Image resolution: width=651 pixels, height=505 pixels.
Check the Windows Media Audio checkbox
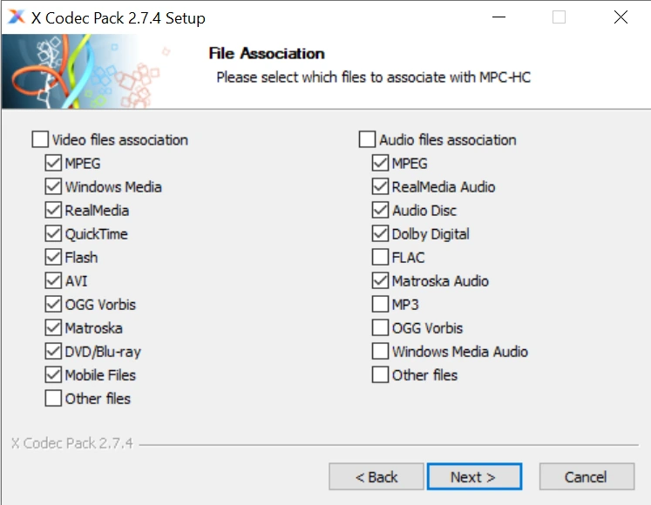coord(380,352)
